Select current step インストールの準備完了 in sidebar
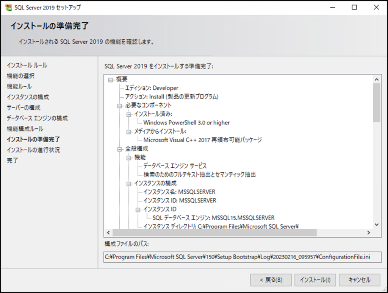This screenshot has height=293, width=388. point(33,139)
